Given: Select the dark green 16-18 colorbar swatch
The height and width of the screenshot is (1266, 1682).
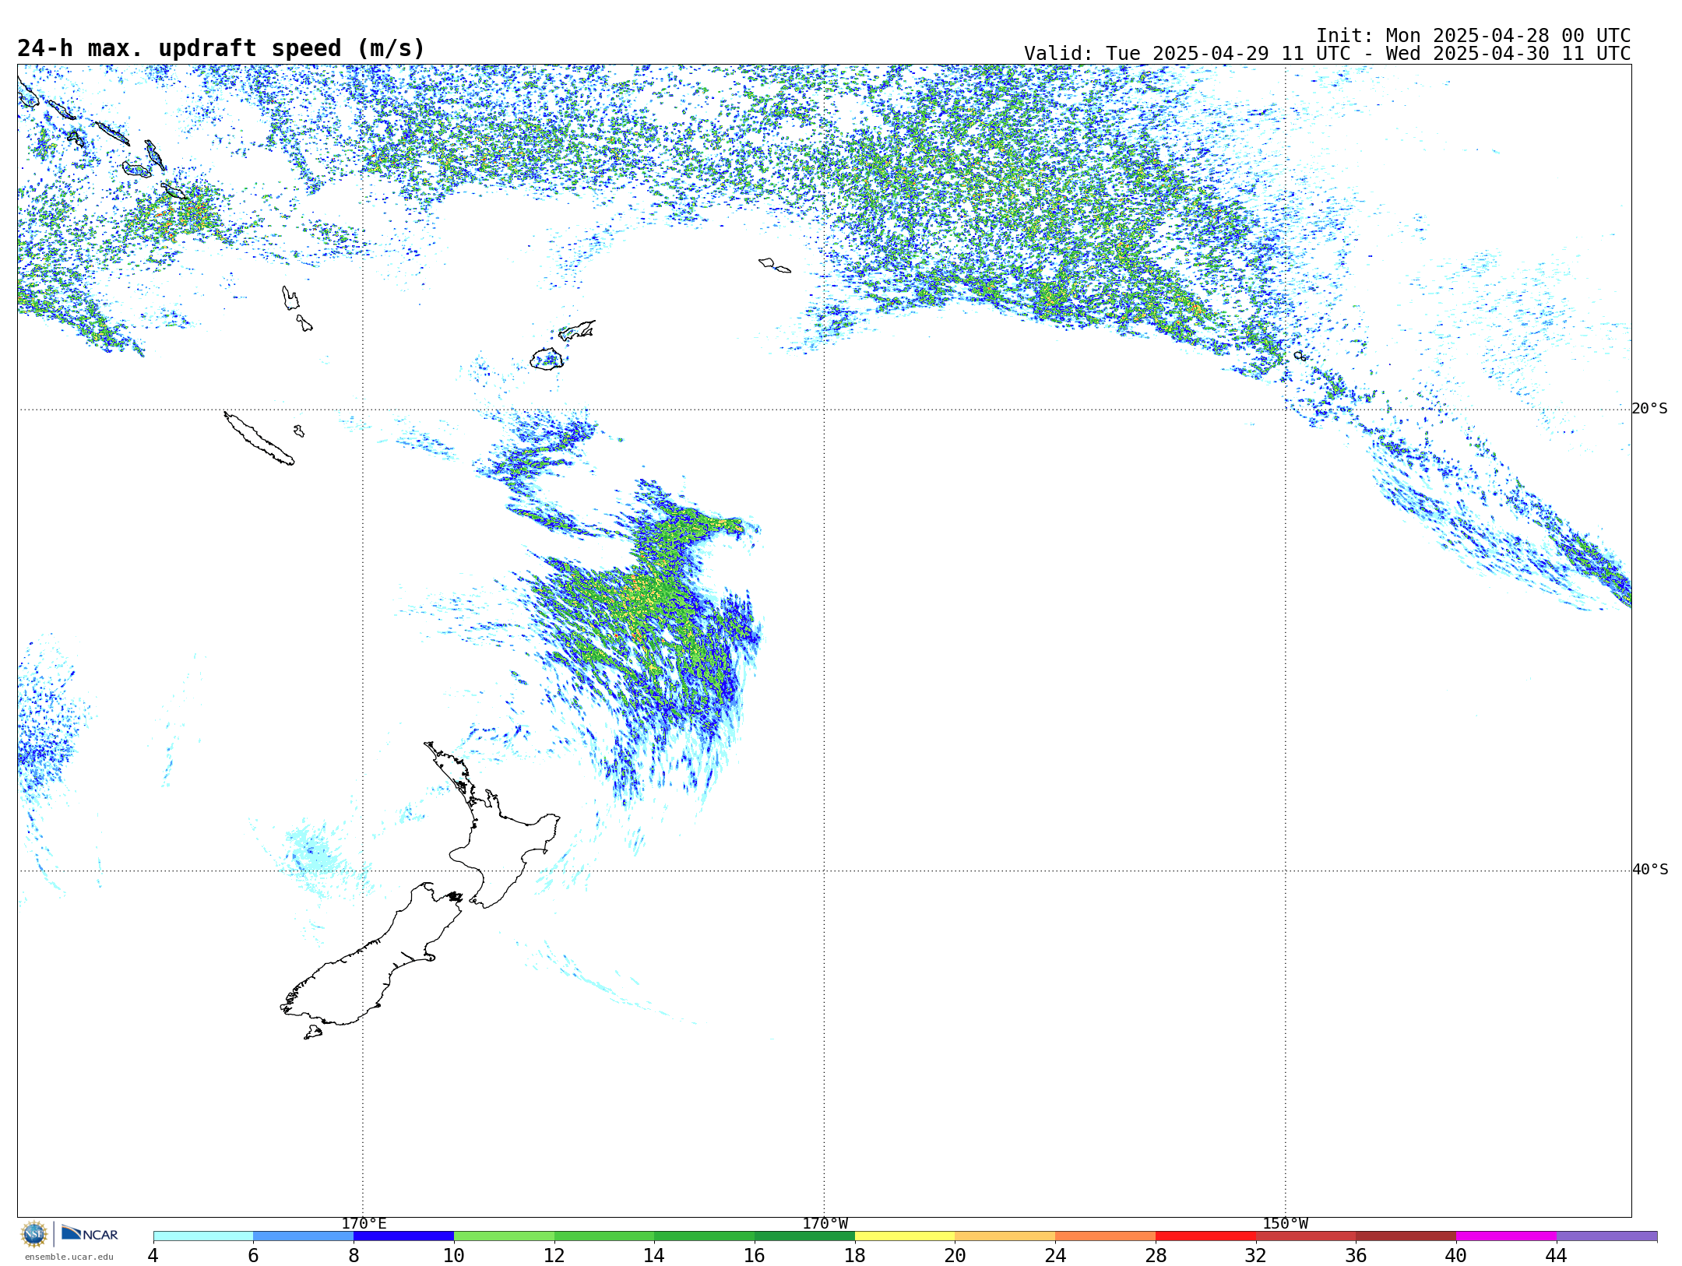Looking at the screenshot, I should [804, 1236].
